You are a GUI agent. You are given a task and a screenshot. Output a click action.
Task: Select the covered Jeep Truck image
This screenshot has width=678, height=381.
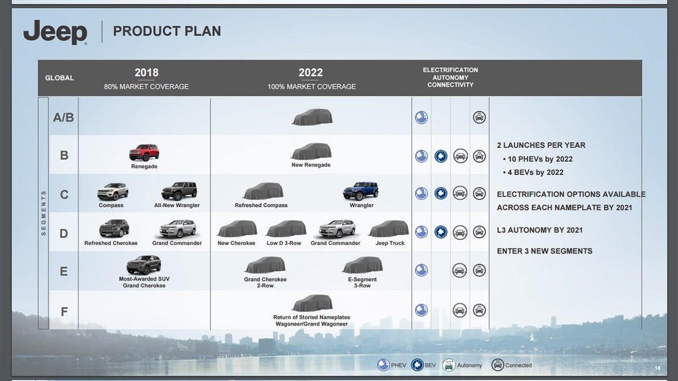(x=389, y=229)
